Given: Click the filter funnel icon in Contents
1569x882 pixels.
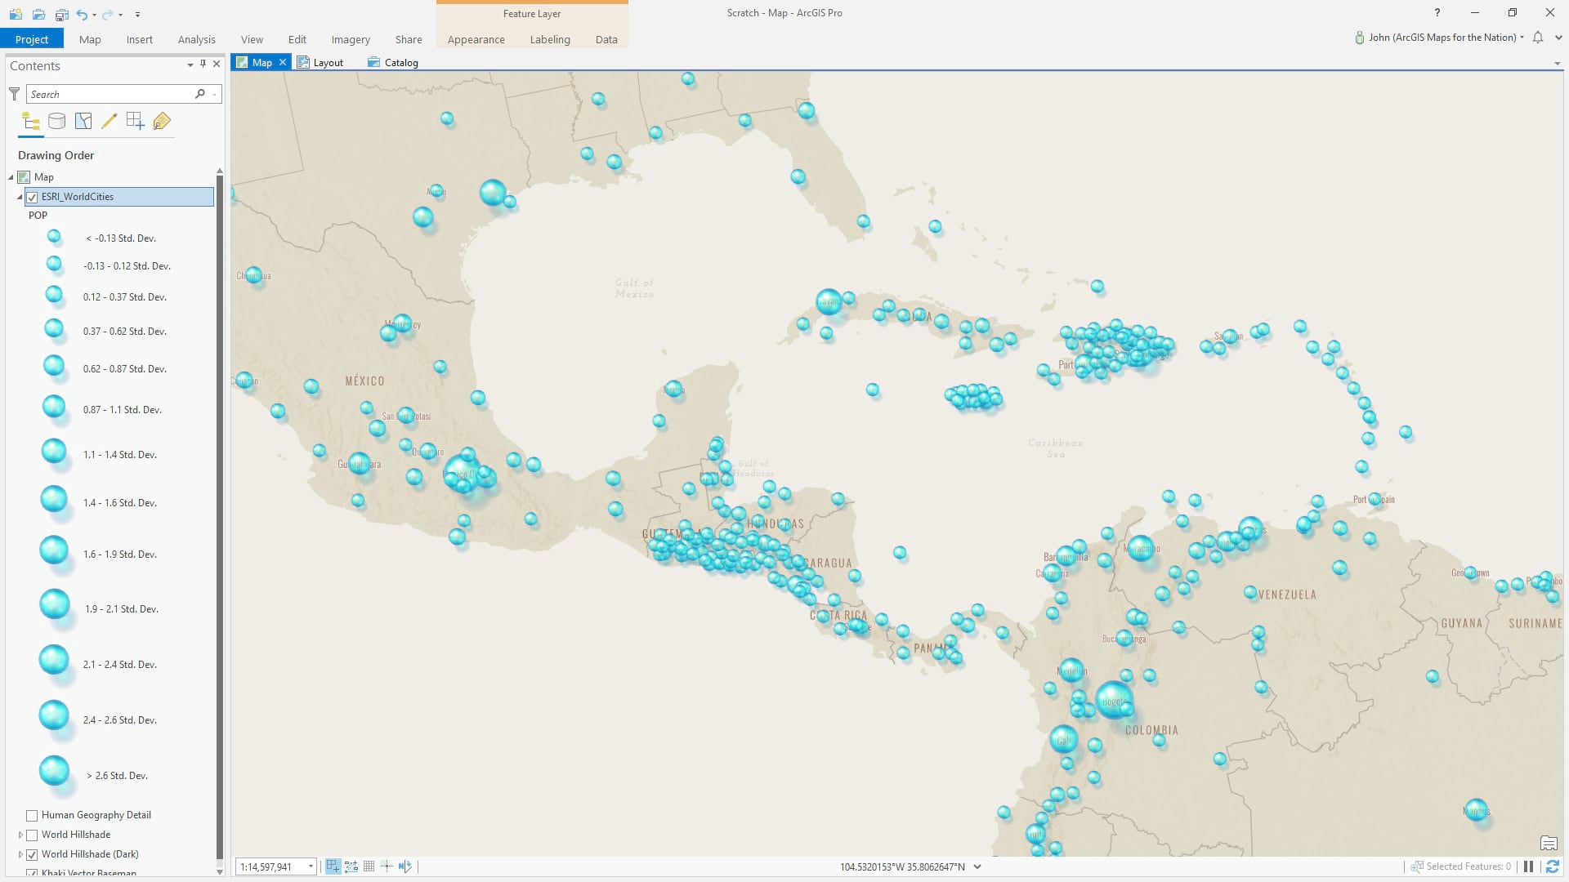Looking at the screenshot, I should (14, 94).
